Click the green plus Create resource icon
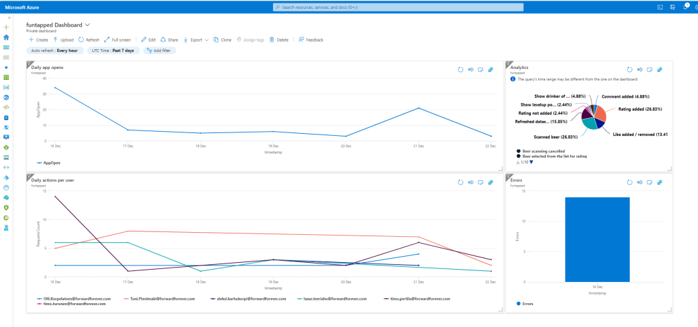698x327 pixels. (6, 27)
